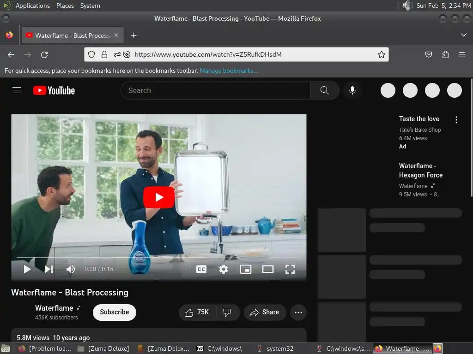Open the Applications menu

tap(33, 6)
